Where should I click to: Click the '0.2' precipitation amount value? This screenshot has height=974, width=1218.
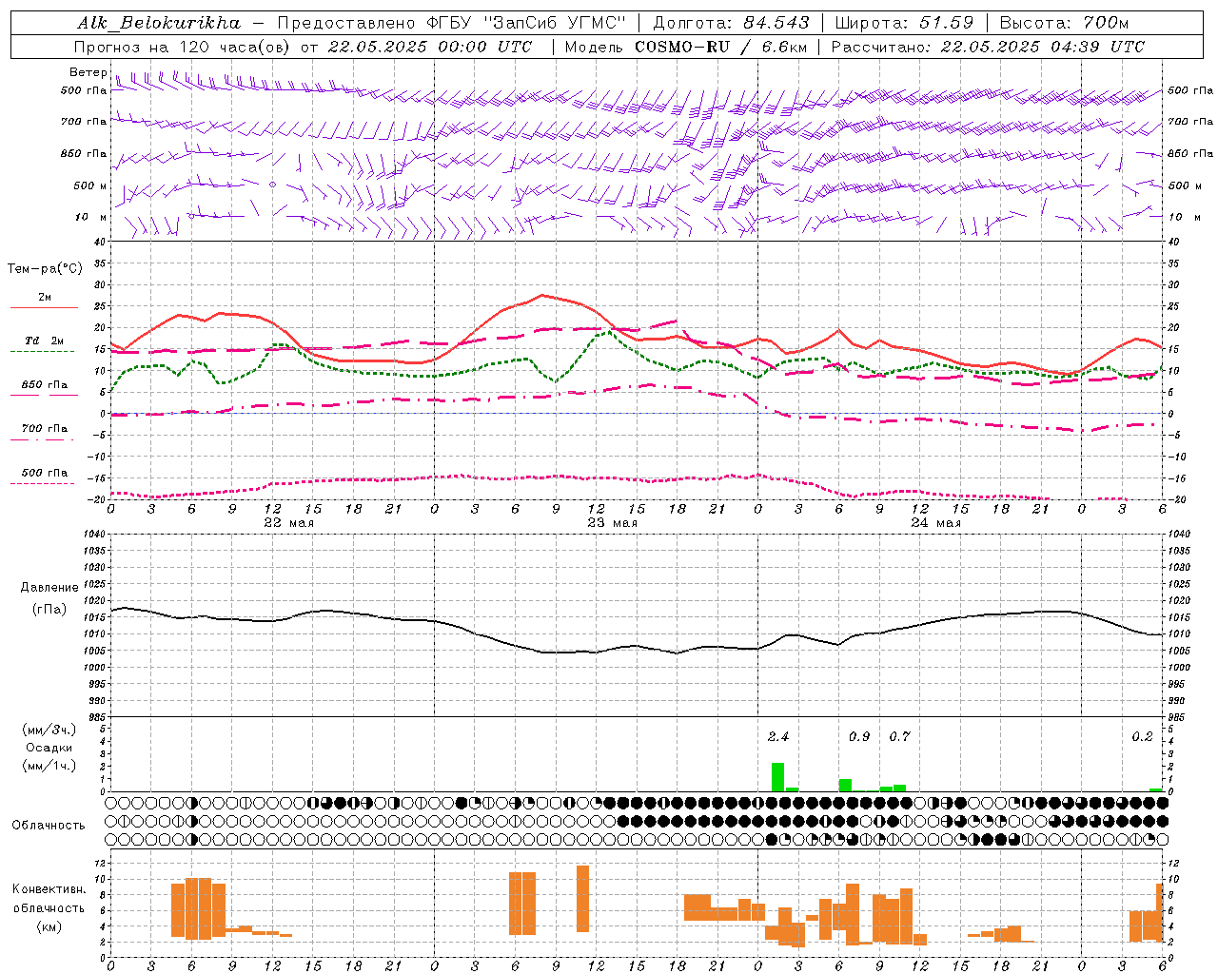[1142, 736]
